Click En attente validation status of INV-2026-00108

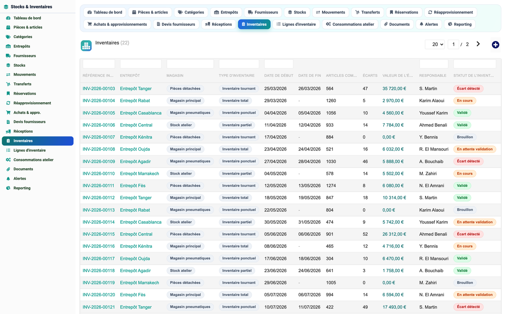click(x=475, y=149)
